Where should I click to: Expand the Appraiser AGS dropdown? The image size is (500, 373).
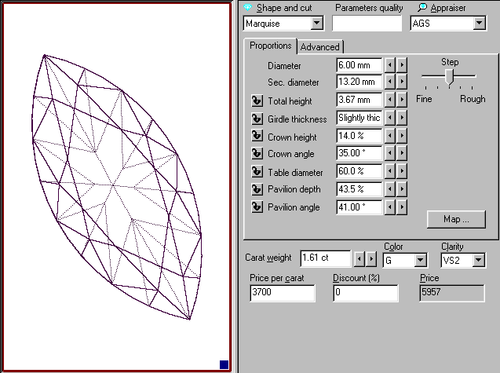point(479,24)
